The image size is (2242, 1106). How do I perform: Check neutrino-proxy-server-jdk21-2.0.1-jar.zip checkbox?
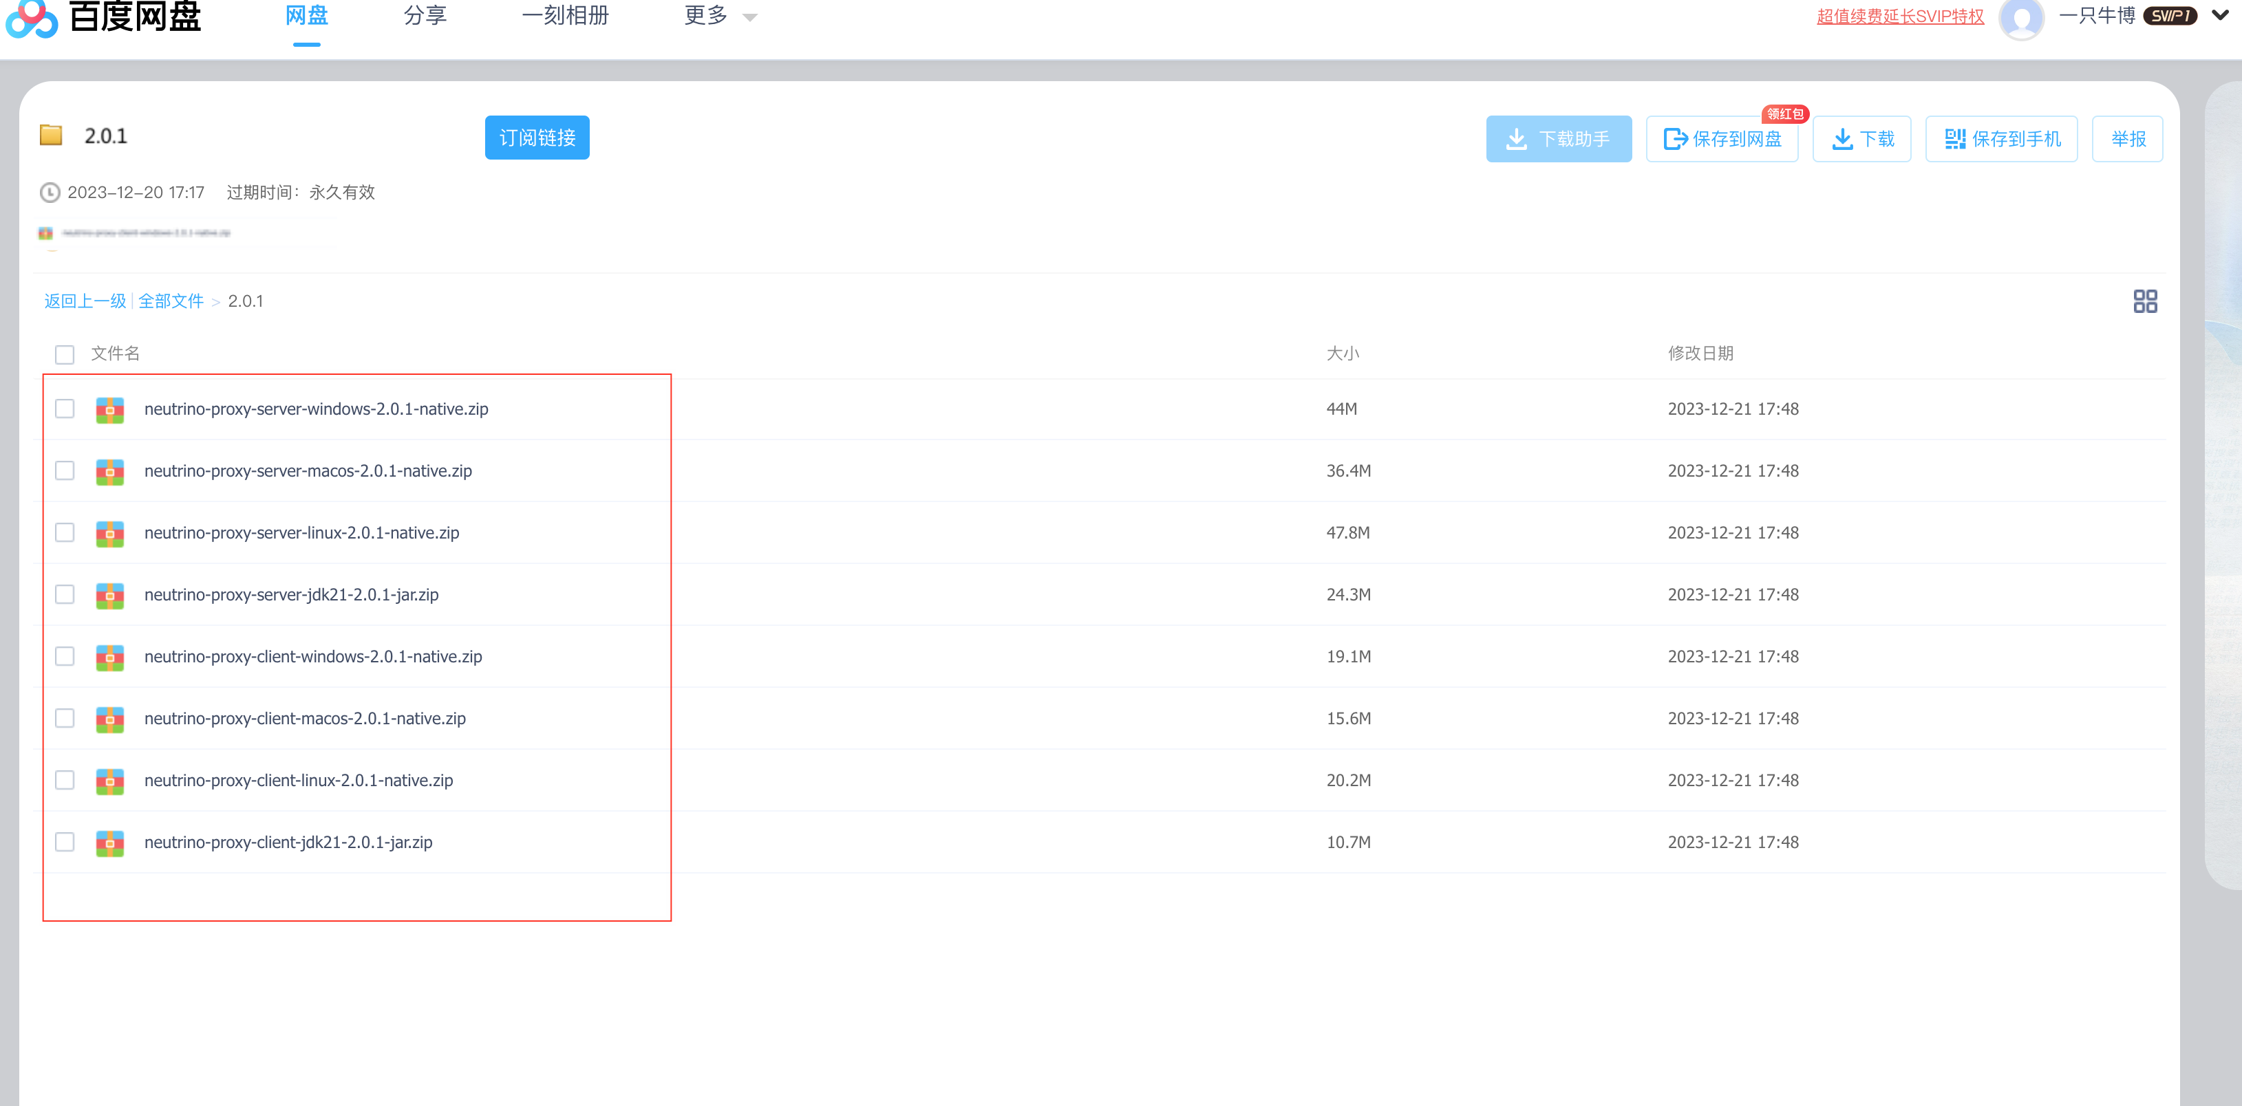[65, 594]
